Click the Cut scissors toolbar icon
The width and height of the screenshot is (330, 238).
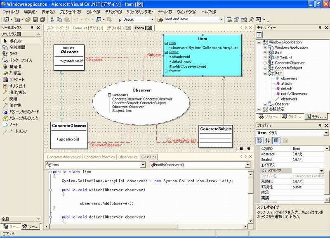coord(52,19)
